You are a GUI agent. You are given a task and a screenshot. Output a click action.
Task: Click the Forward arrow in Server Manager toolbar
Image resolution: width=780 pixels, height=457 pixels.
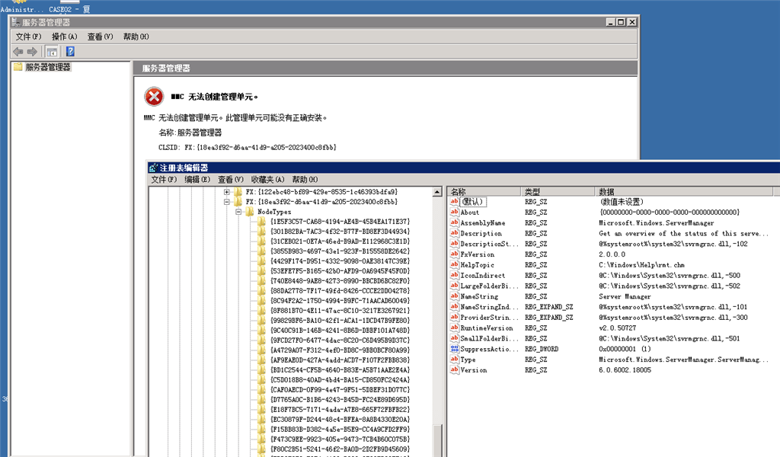point(32,51)
